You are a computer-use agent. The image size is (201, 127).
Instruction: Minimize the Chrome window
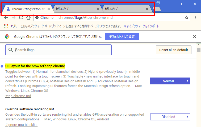(x=170, y=4)
